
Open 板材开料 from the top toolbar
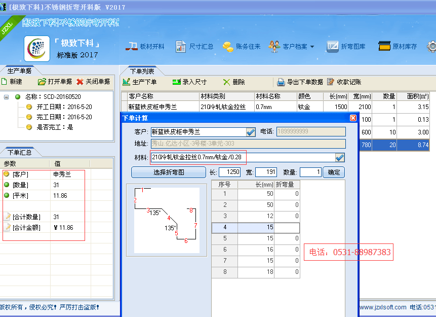145,47
